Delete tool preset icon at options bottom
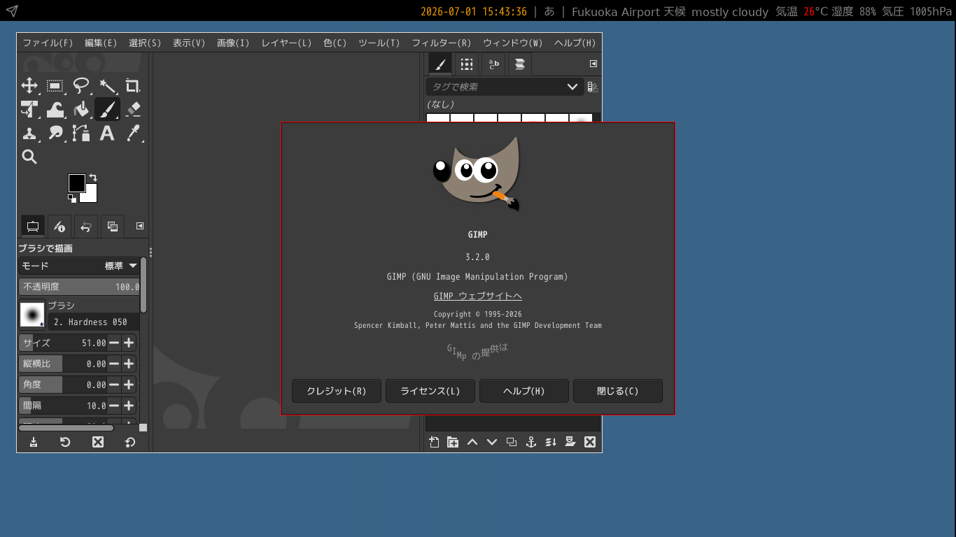 click(98, 442)
